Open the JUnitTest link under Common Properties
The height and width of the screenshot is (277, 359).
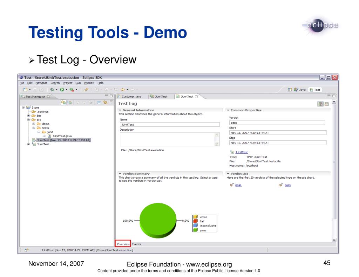coord(242,152)
